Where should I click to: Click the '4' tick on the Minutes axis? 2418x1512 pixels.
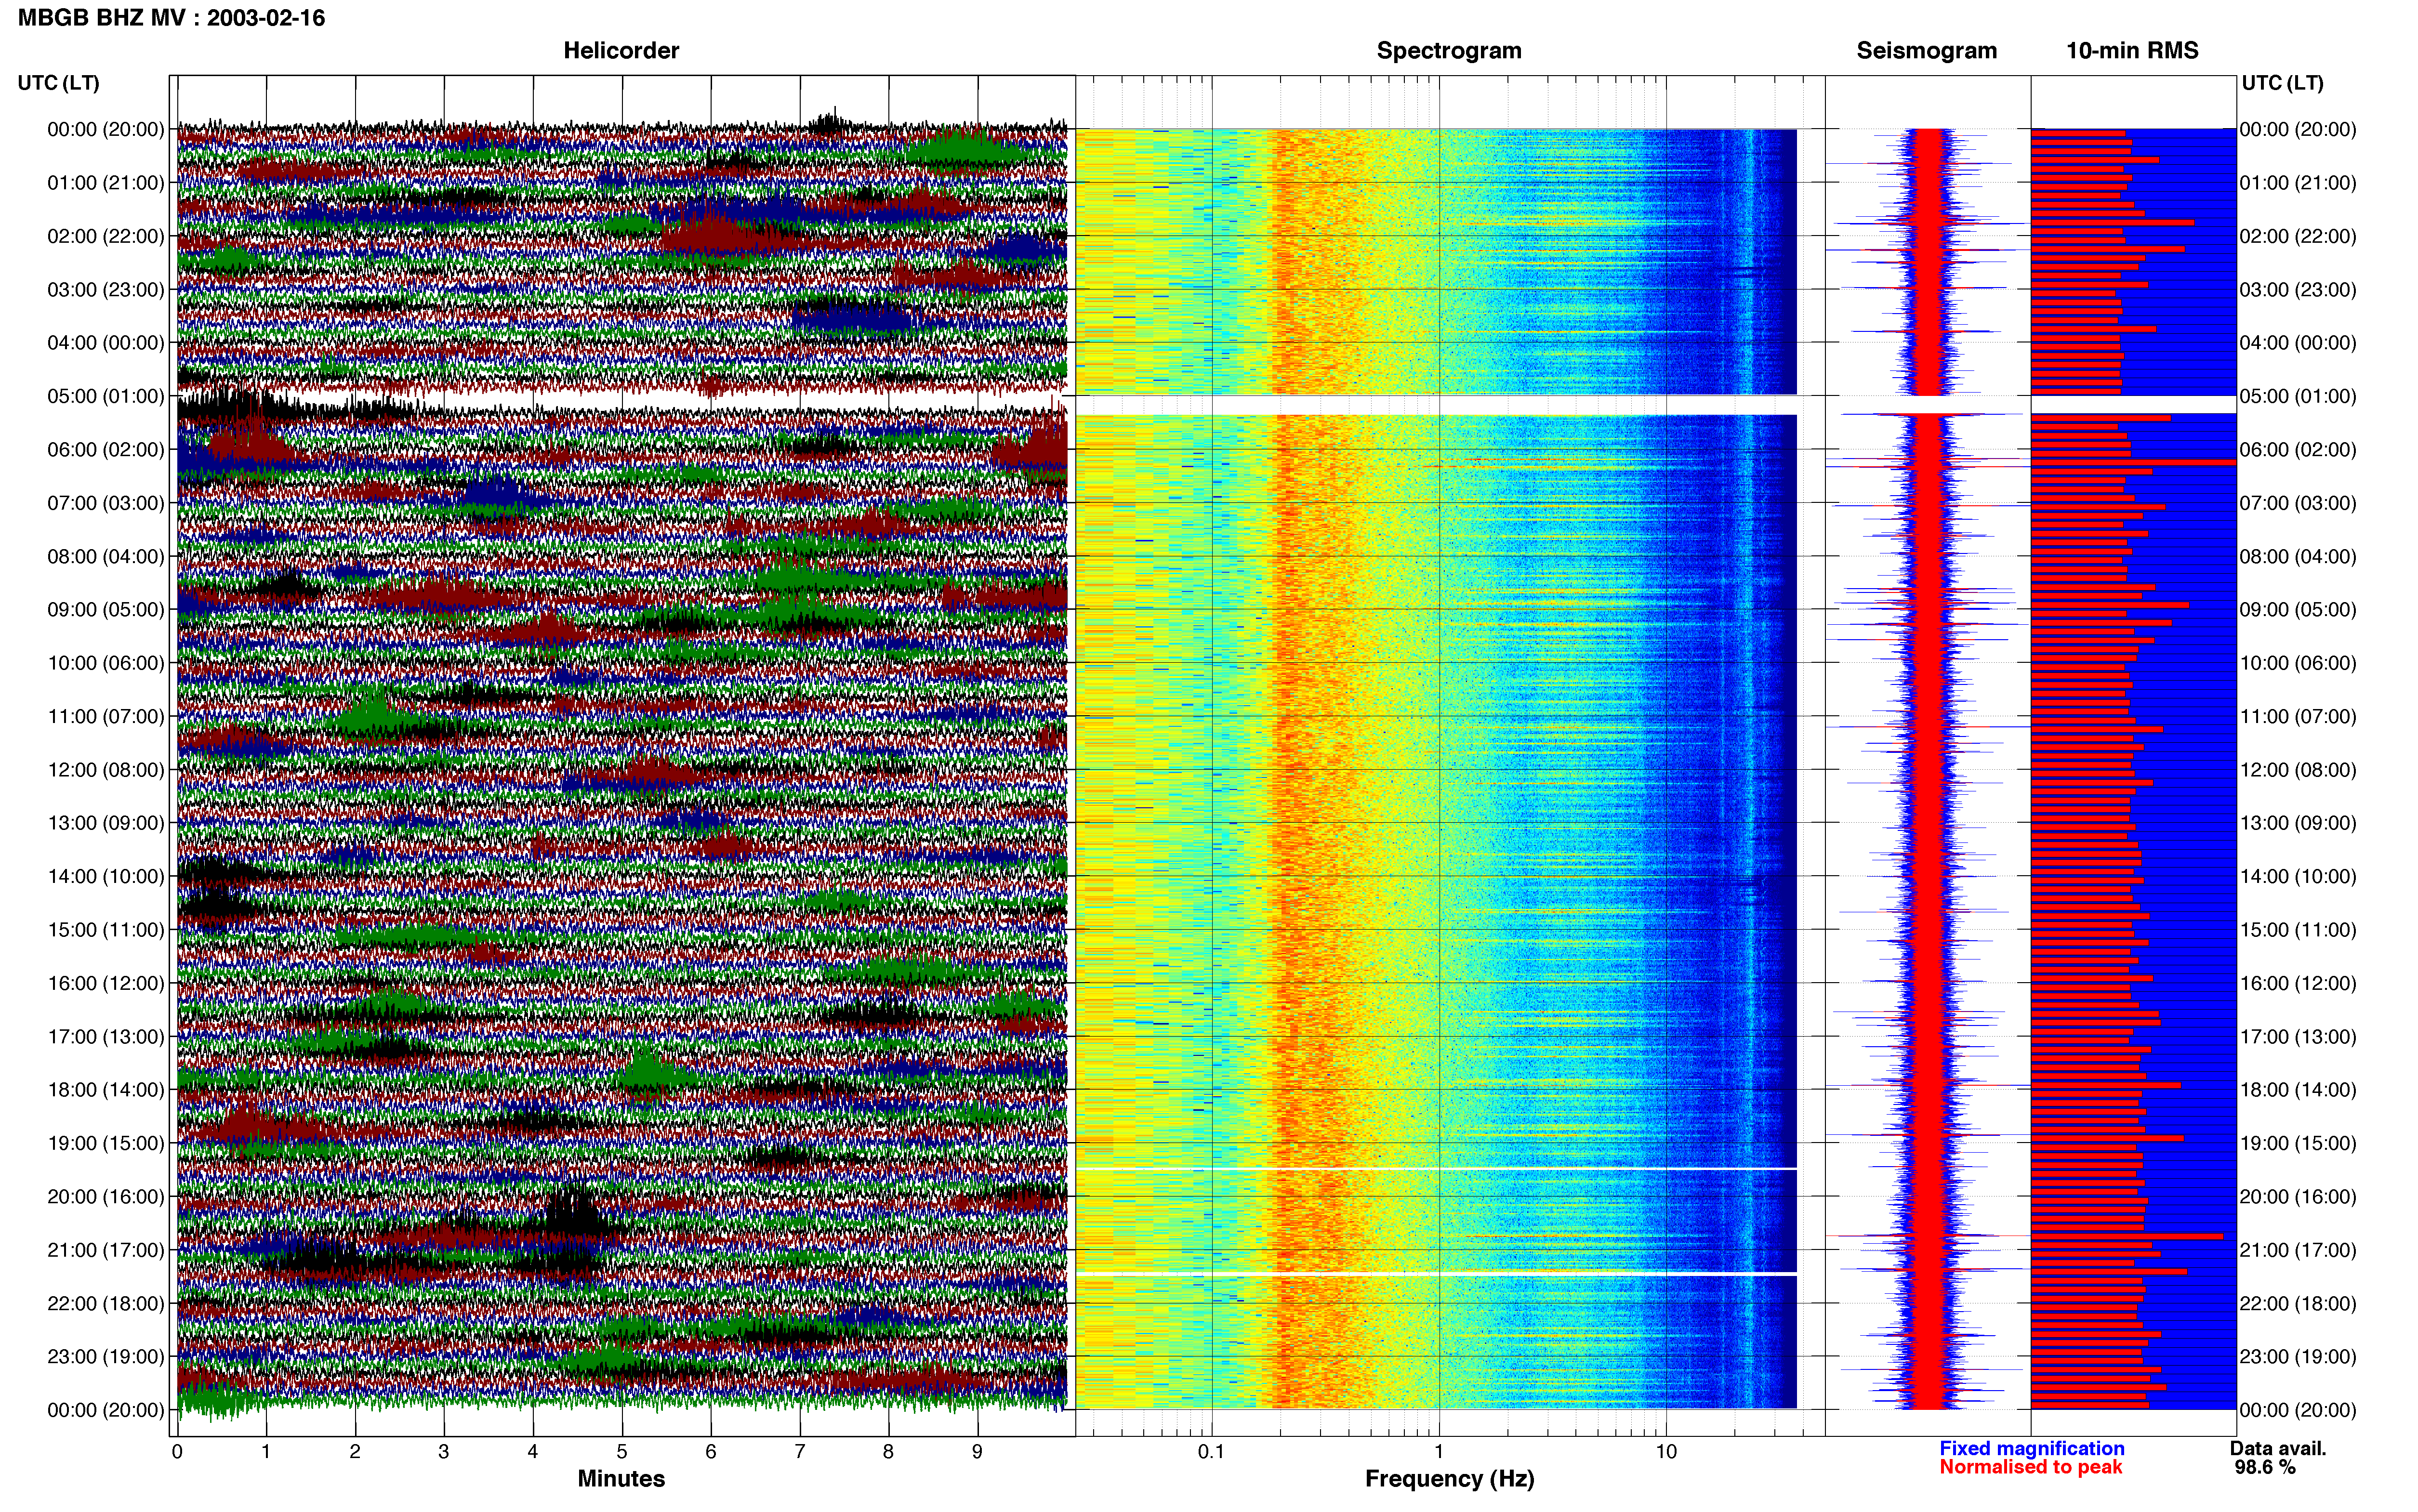[533, 1452]
